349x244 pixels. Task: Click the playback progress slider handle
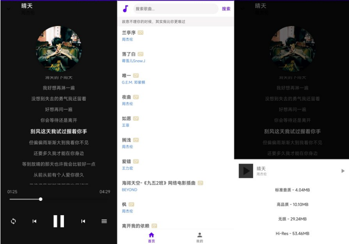(x=40, y=199)
